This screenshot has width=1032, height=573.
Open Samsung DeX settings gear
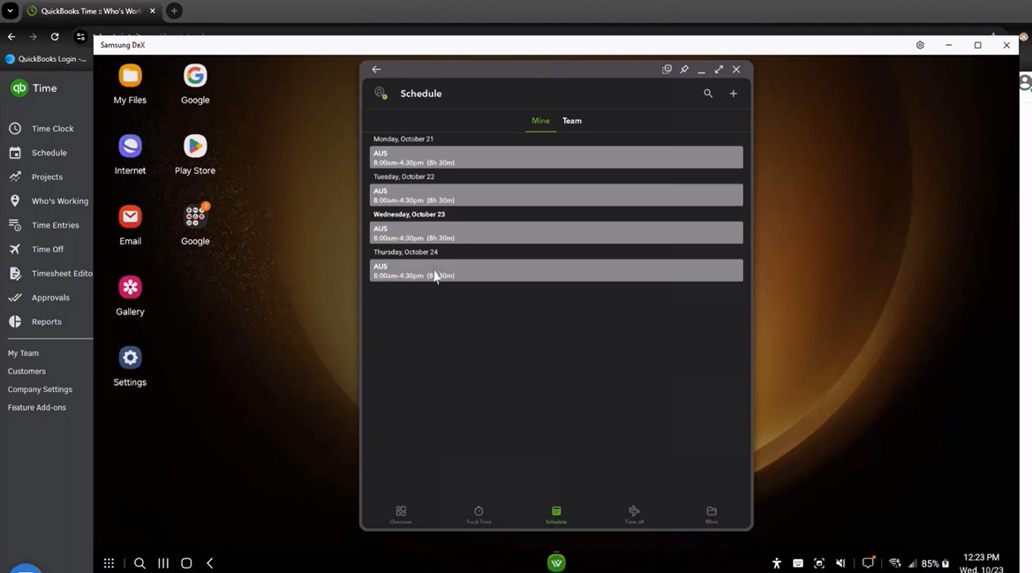point(920,45)
